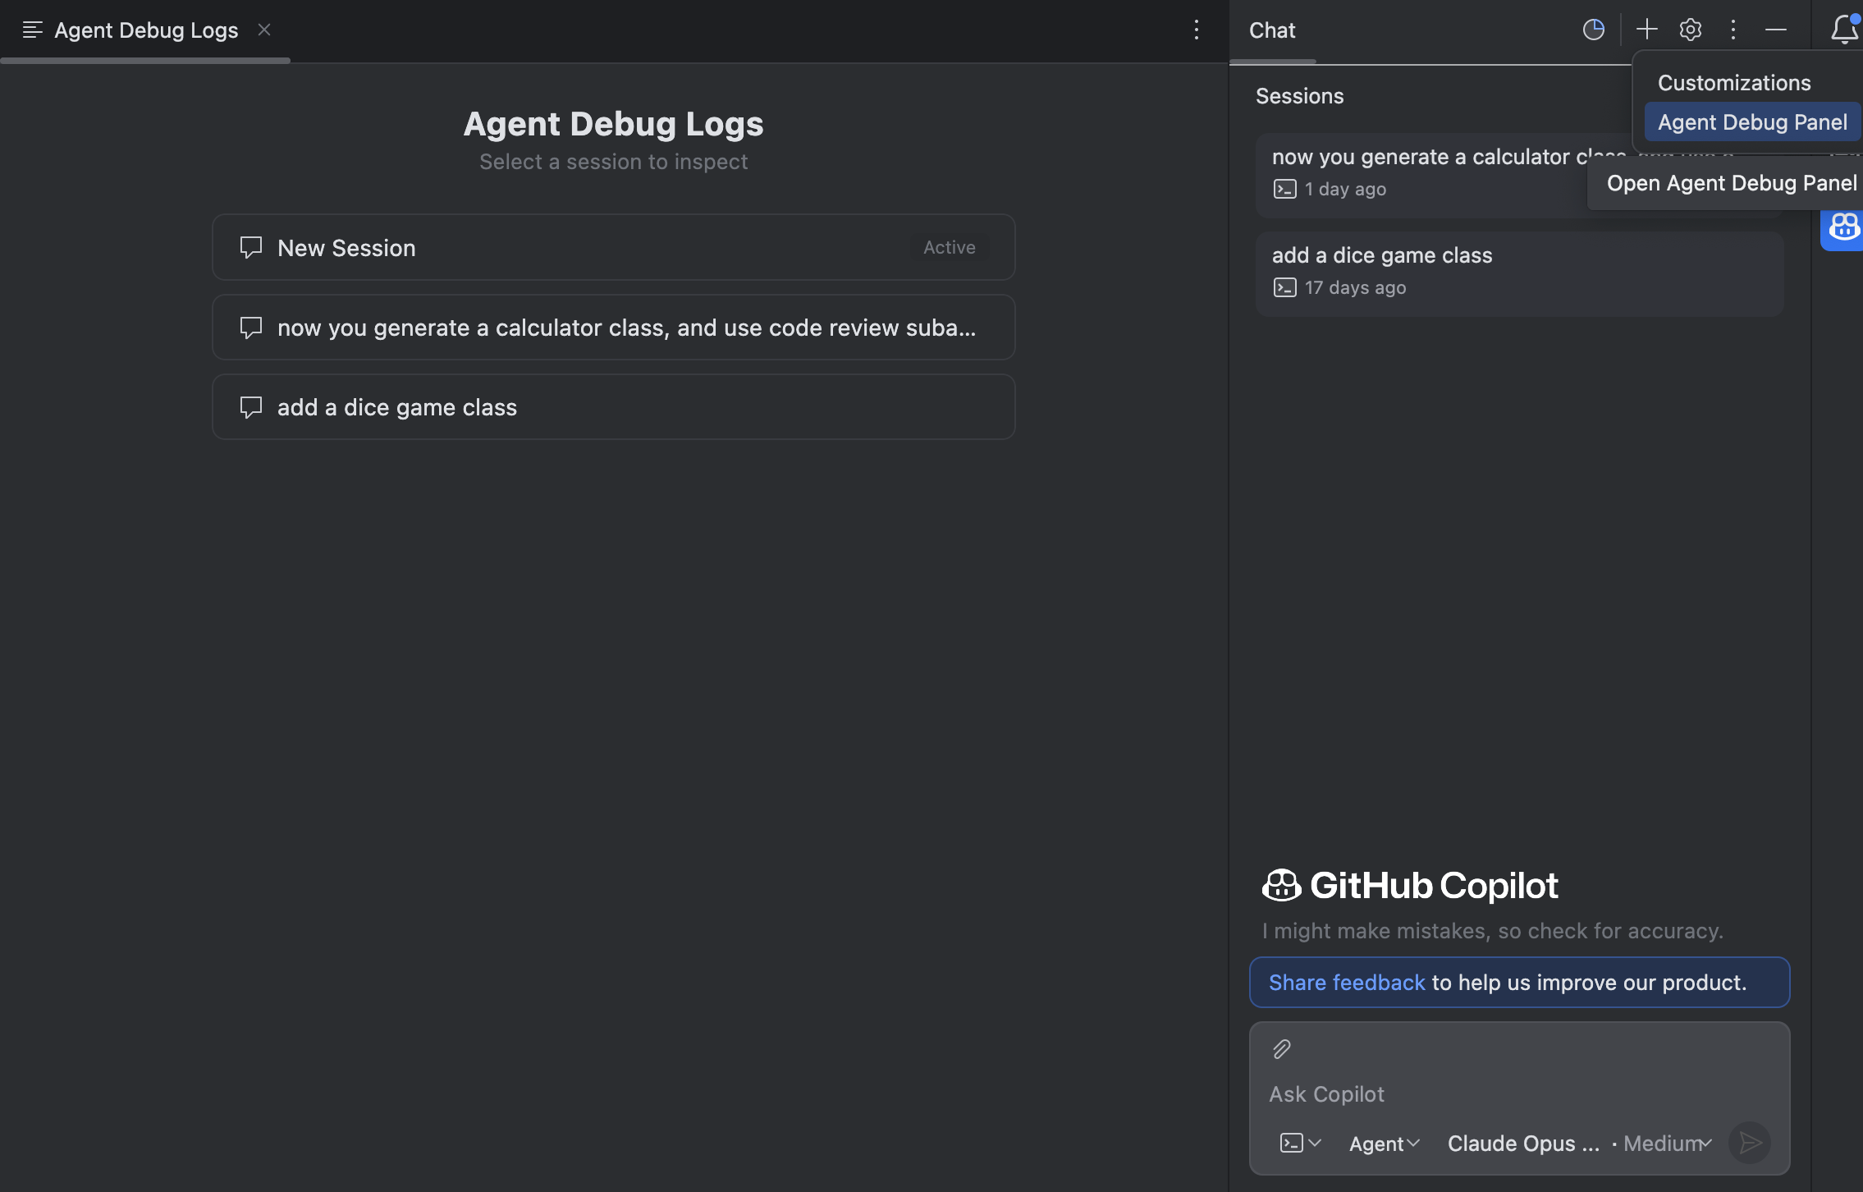The height and width of the screenshot is (1192, 1863).
Task: Open chat history clock icon
Action: point(1593,30)
